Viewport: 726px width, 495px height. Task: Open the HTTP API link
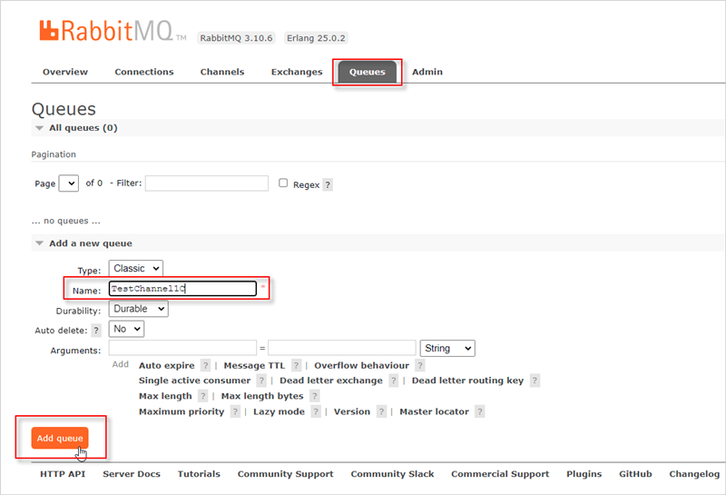coord(63,474)
